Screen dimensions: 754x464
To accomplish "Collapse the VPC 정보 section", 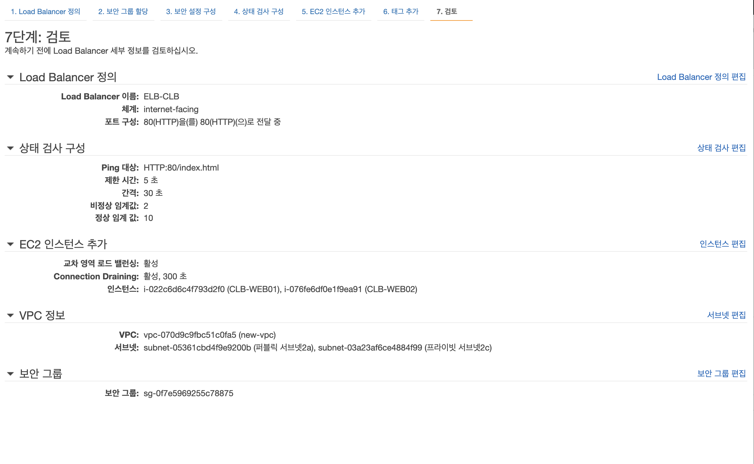I will pos(10,315).
